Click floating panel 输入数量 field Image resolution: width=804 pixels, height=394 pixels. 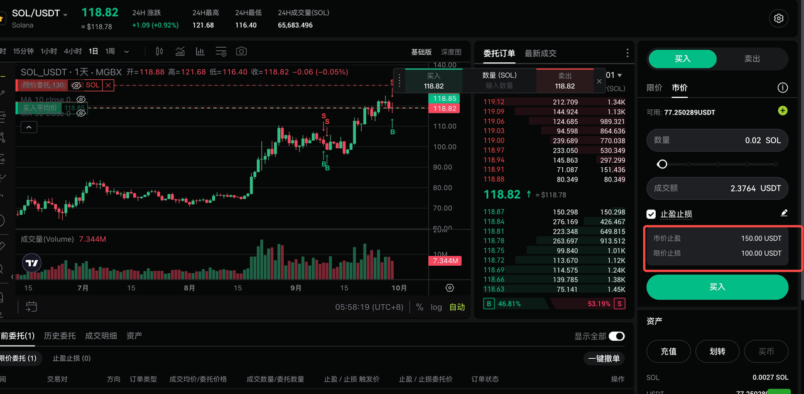pos(499,85)
